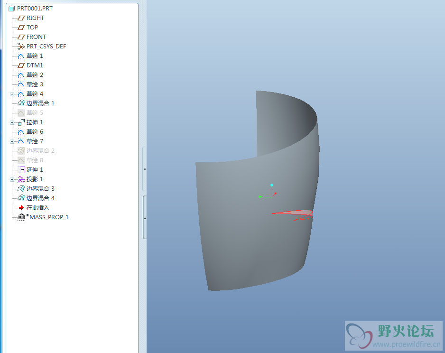Click the 边界混合 3 boundary blend icon

(21, 189)
